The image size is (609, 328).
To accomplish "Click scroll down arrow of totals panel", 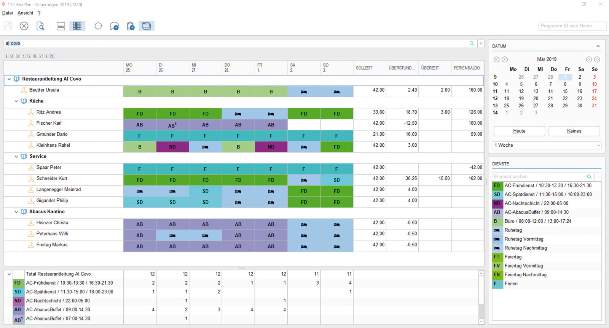I will point(481,322).
